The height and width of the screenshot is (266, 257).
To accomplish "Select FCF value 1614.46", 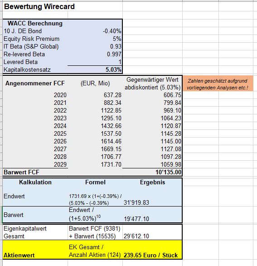I will point(111,141).
